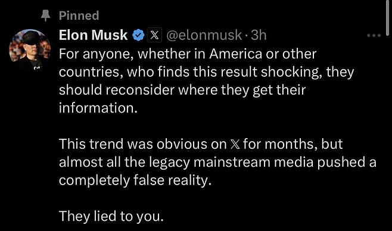
Task: Click the line mentioning 'legacy mainstream media'
Action: (x=217, y=163)
